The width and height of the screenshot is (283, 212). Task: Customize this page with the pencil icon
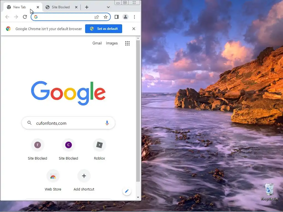[x=127, y=191]
